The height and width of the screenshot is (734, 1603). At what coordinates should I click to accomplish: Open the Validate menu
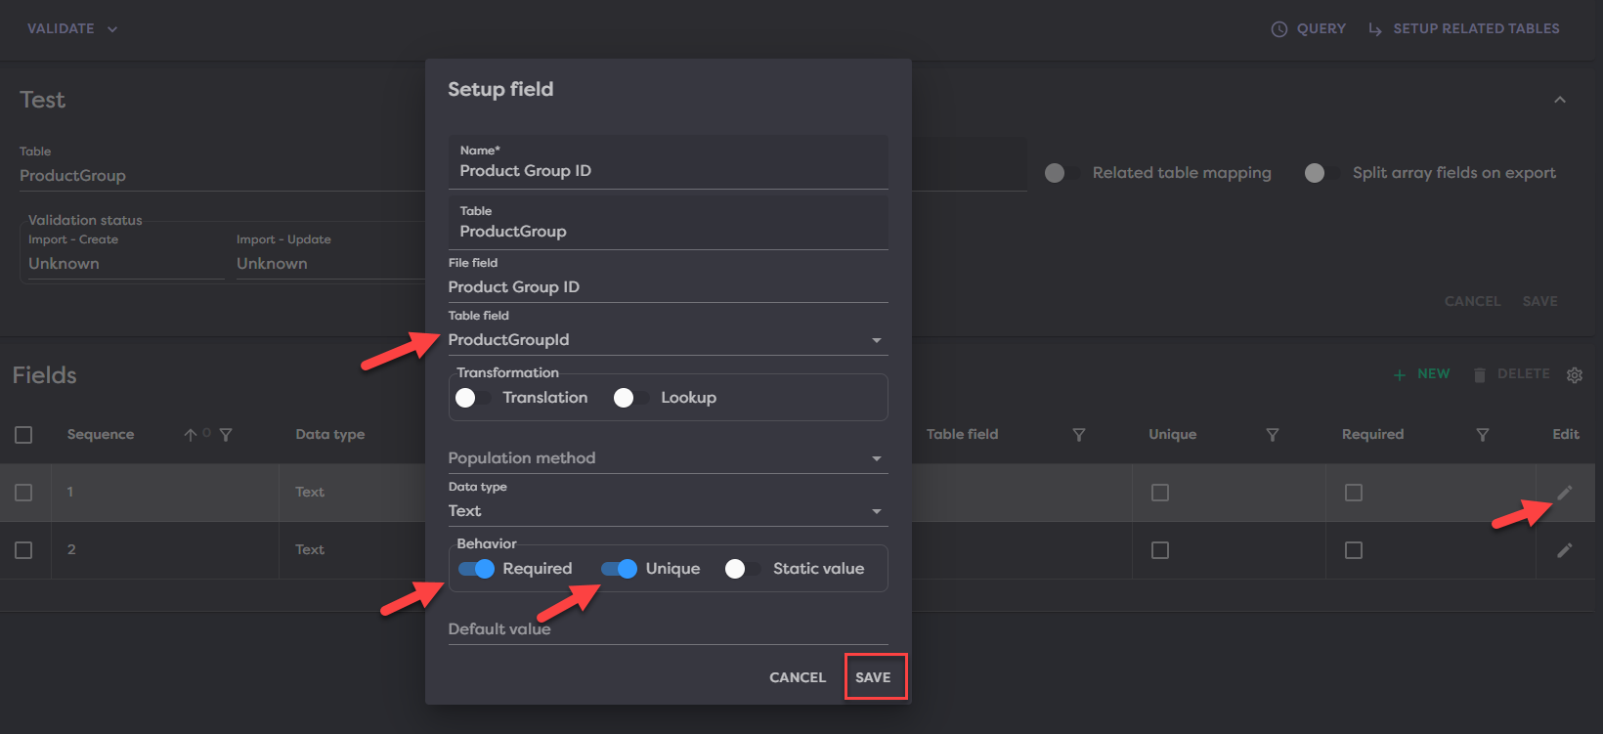(72, 29)
